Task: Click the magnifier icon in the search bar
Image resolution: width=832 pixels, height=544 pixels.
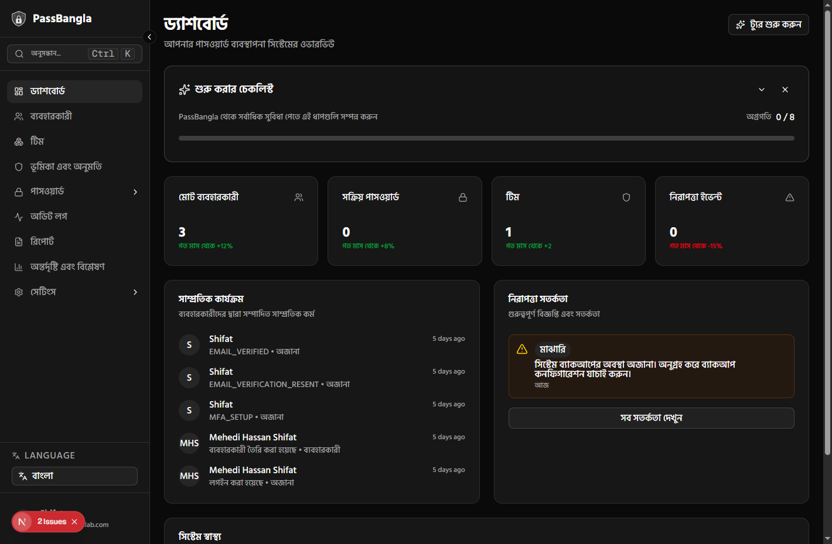Action: pyautogui.click(x=19, y=53)
